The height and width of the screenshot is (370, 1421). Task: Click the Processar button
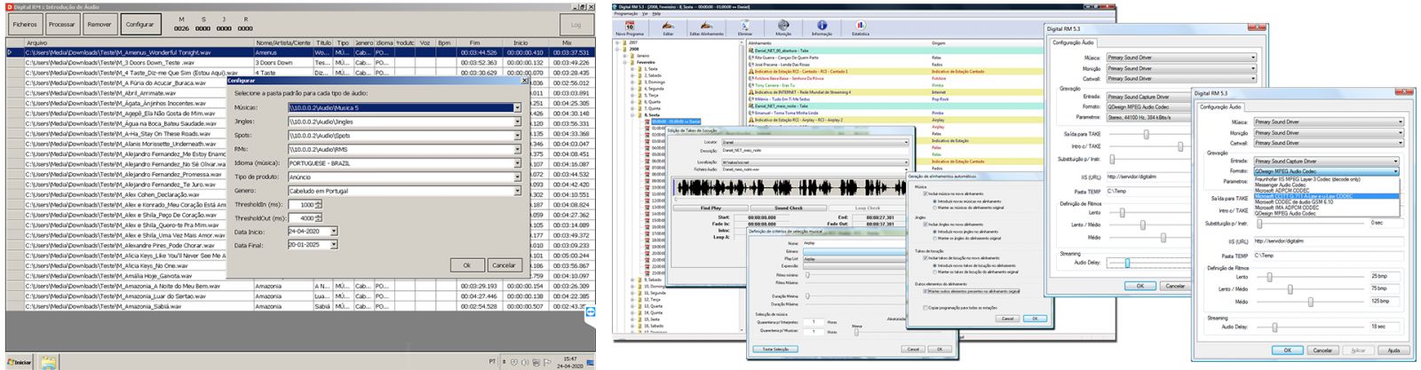(x=62, y=25)
